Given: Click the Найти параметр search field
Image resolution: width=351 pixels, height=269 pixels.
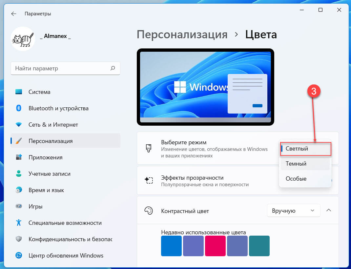Looking at the screenshot, I should [65, 68].
